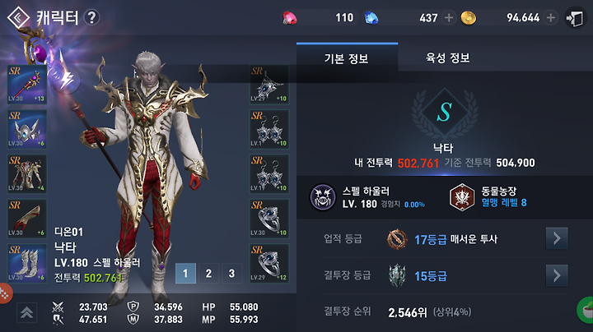Switch to the 기본 정보 tab

pos(347,58)
